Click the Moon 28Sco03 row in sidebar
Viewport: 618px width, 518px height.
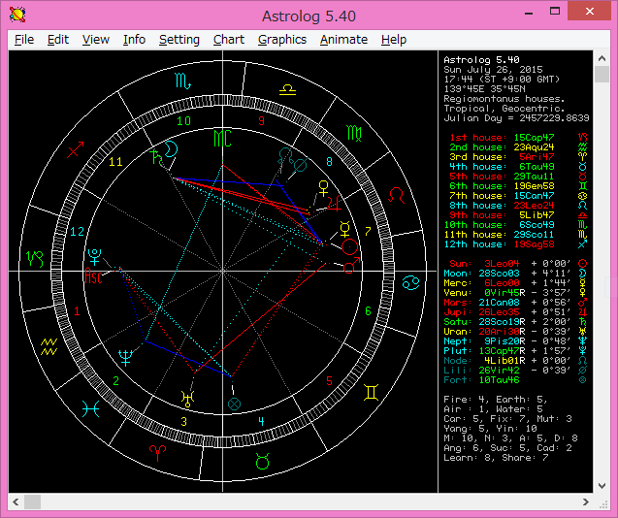(x=515, y=274)
